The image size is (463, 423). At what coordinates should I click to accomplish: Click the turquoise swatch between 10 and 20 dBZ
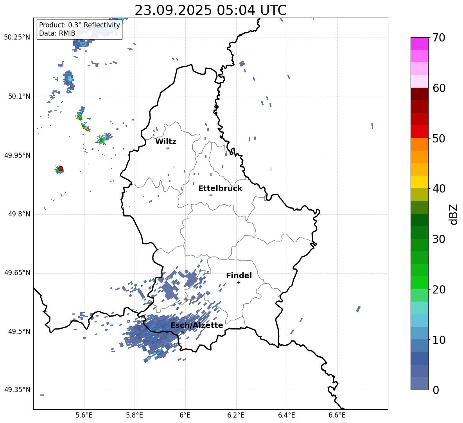[420, 308]
